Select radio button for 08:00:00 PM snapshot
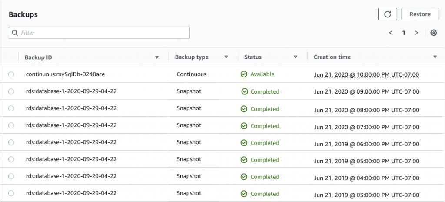This screenshot has width=445, height=202. coord(11,109)
